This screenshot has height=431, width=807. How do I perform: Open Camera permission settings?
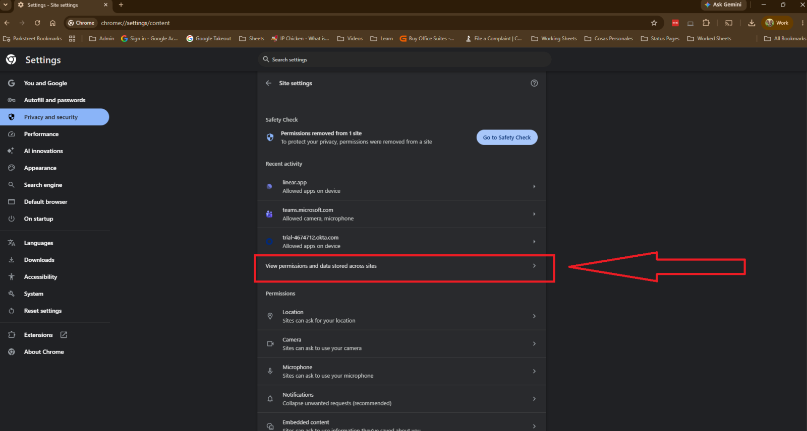coord(402,344)
